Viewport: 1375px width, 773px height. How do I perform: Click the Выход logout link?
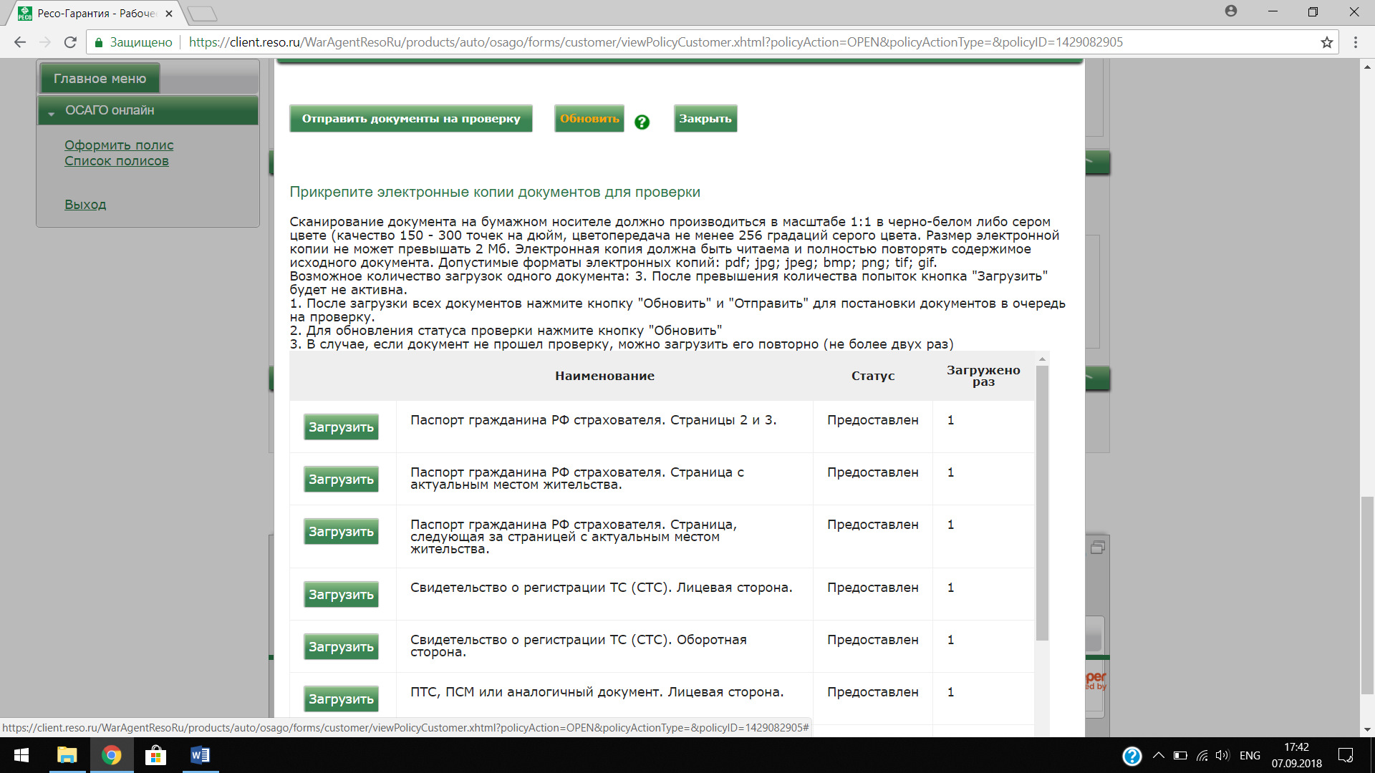[85, 205]
